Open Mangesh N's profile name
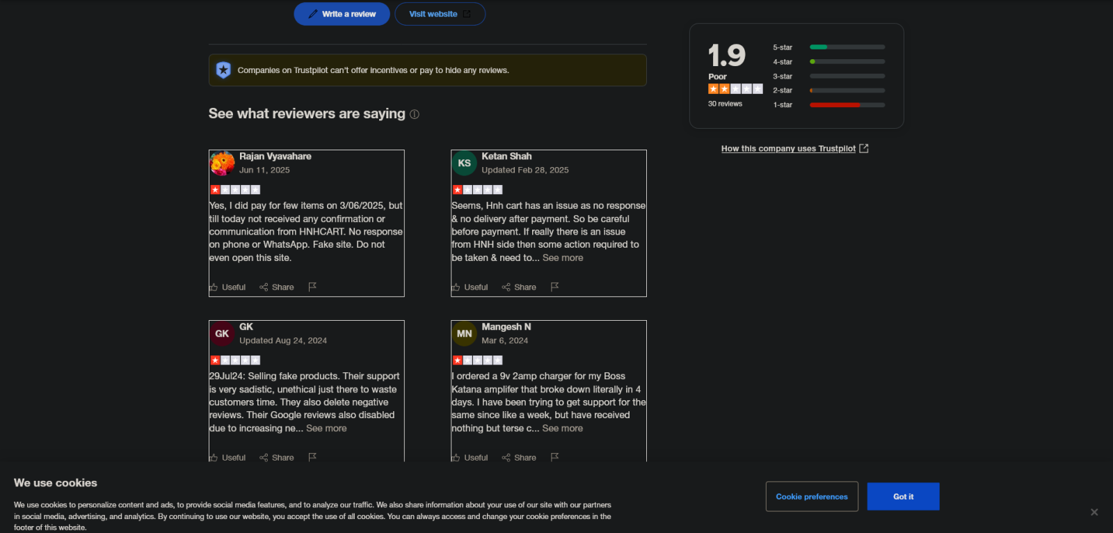Screen dimensions: 1113x533 (506, 327)
